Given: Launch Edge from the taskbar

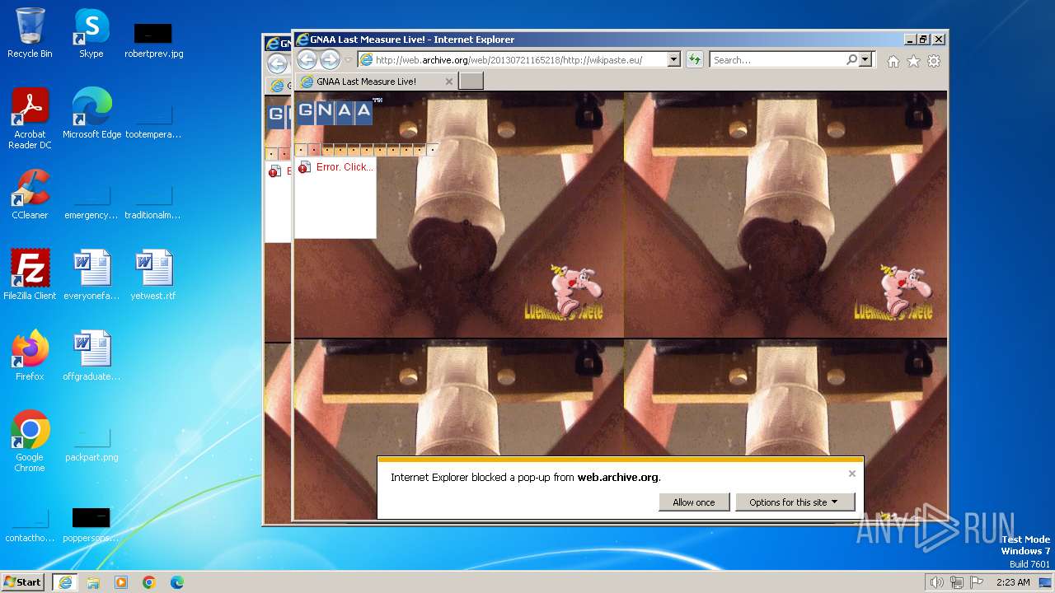Looking at the screenshot, I should pyautogui.click(x=177, y=582).
